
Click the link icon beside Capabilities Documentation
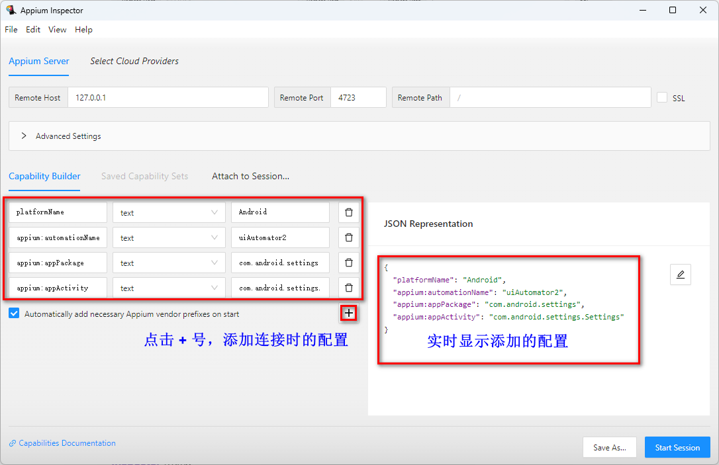tap(13, 443)
